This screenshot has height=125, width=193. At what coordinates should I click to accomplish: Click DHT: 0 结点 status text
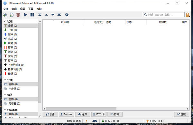tap(74, 121)
